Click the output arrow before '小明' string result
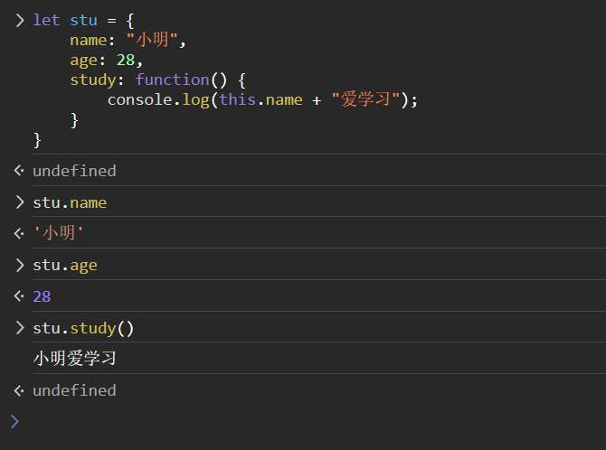Screen dimensions: 606x450 (19, 234)
